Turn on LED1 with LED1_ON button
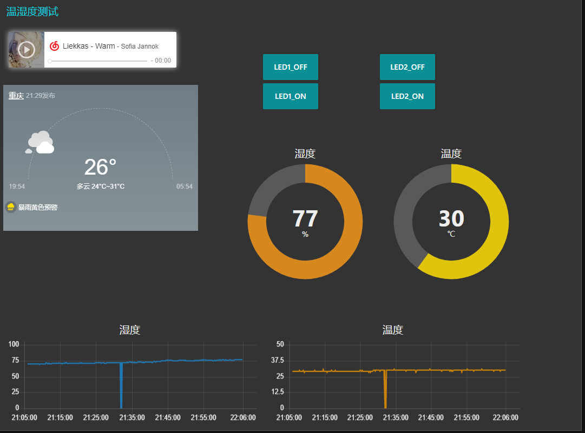585x433 pixels. pos(291,96)
